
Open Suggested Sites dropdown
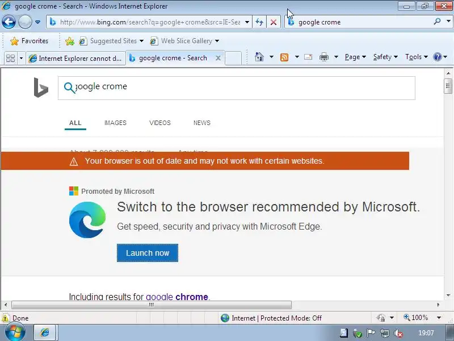111,41
